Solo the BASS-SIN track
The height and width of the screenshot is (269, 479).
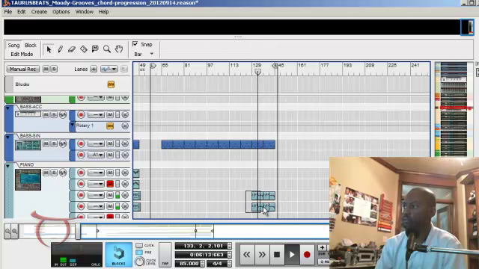[x=54, y=143]
